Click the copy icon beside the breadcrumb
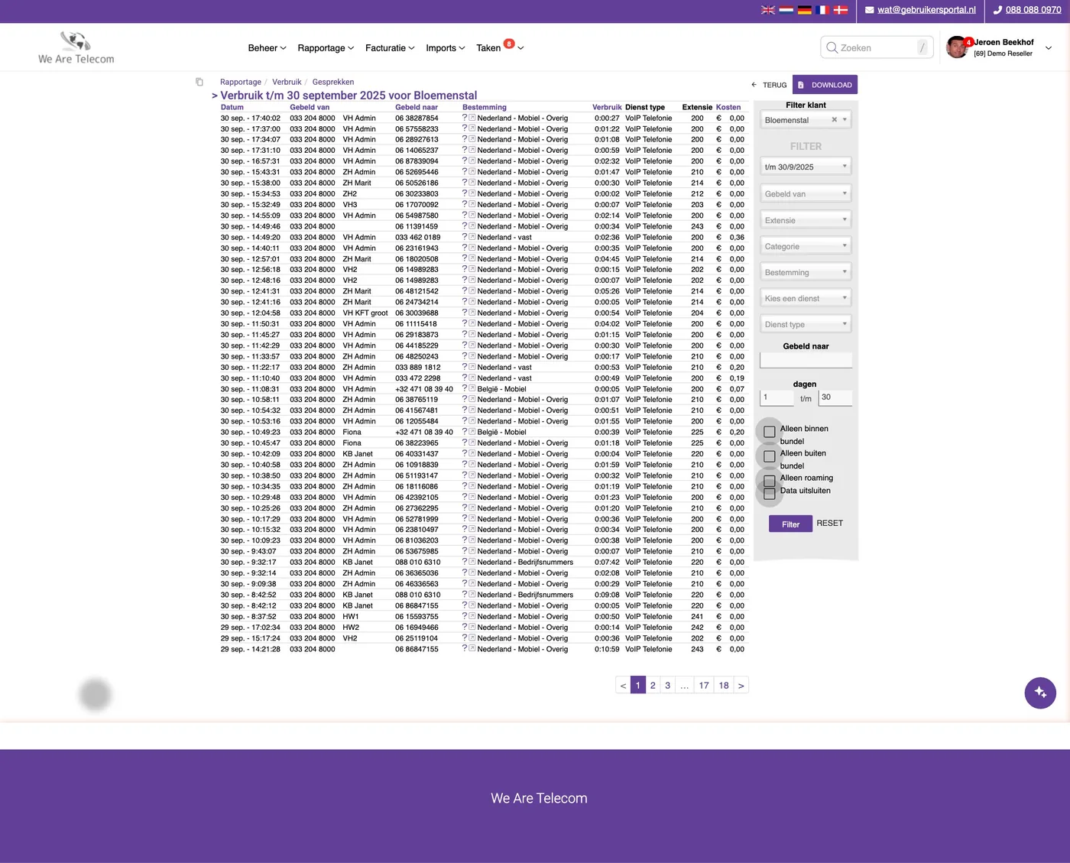This screenshot has width=1070, height=863. 199,82
